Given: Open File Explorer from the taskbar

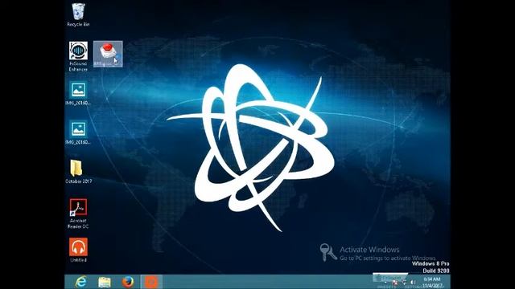Looking at the screenshot, I should tap(105, 282).
